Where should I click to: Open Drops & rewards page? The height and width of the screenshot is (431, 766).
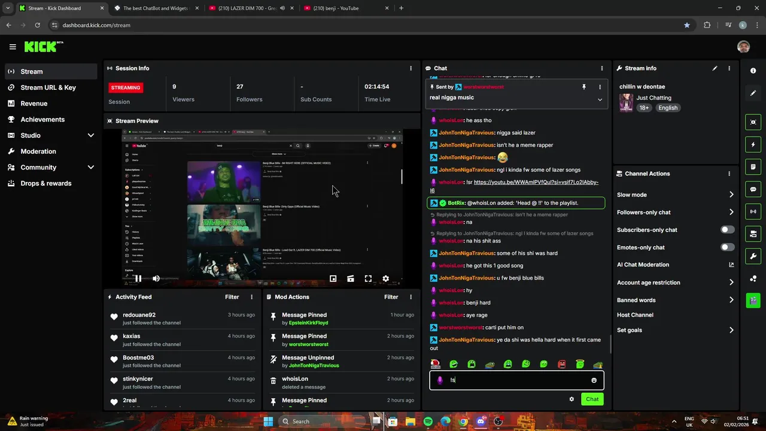pyautogui.click(x=51, y=183)
